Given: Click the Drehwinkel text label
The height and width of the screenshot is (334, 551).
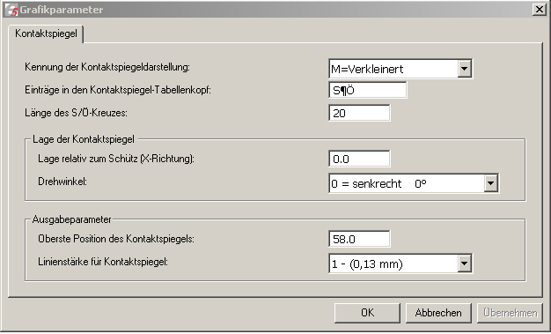Looking at the screenshot, I should [x=62, y=182].
